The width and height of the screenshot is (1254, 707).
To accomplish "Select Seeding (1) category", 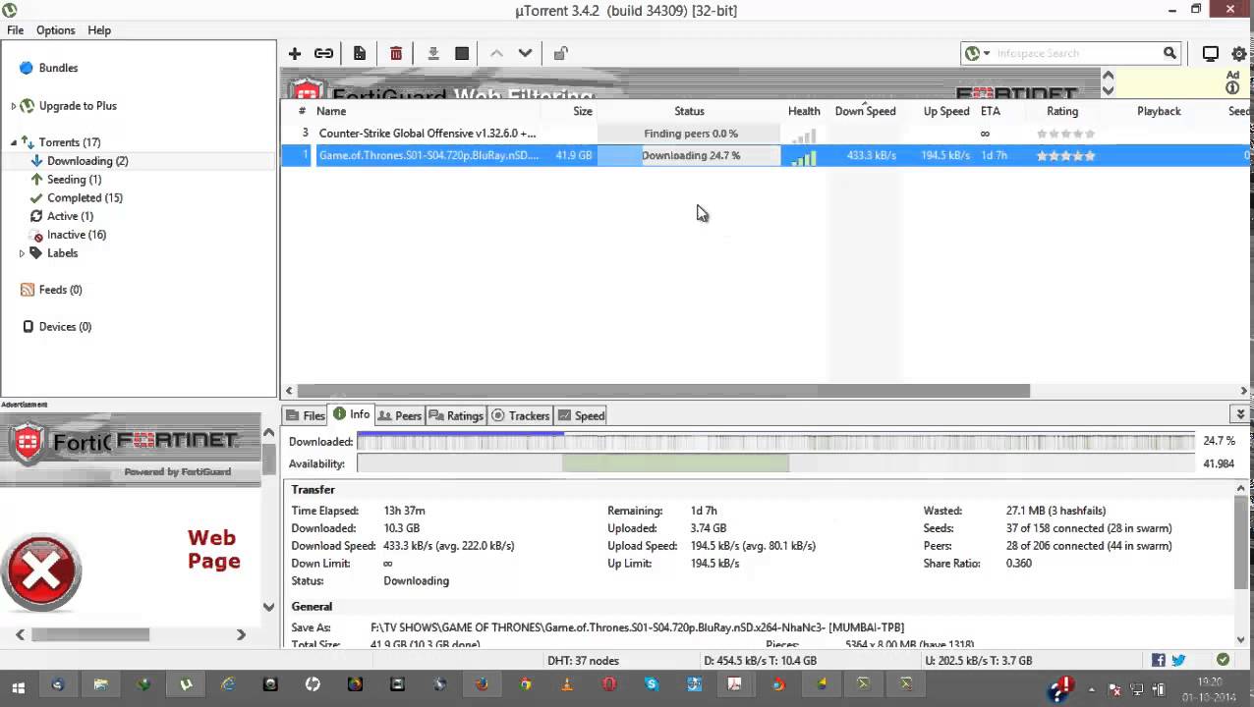I will coord(74,180).
